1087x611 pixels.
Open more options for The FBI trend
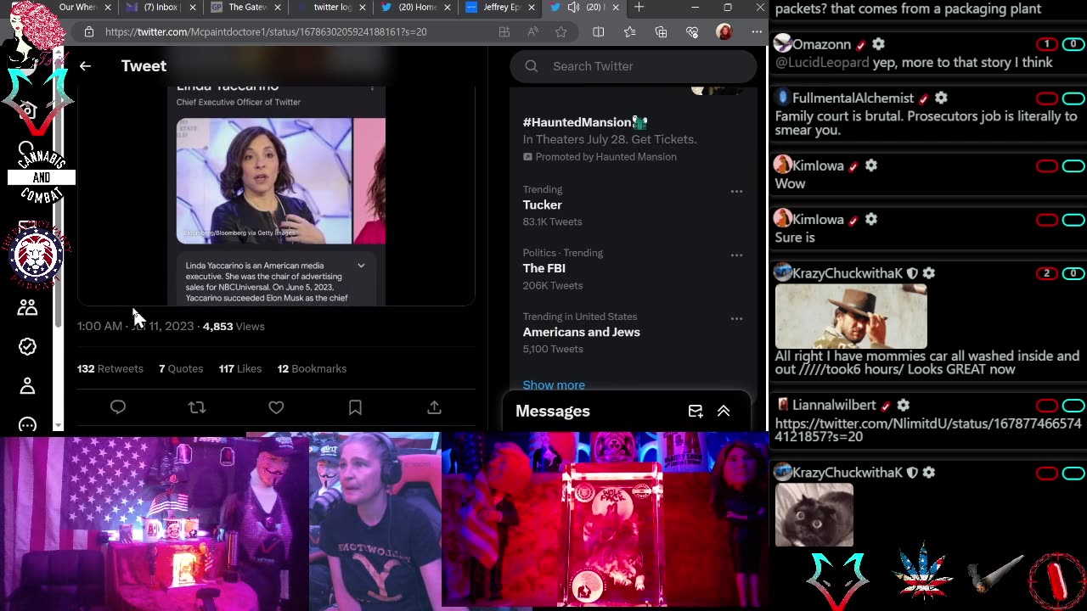click(736, 255)
